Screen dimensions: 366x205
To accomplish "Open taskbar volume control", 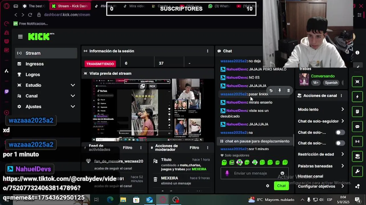I will pyautogui.click(x=322, y=200).
